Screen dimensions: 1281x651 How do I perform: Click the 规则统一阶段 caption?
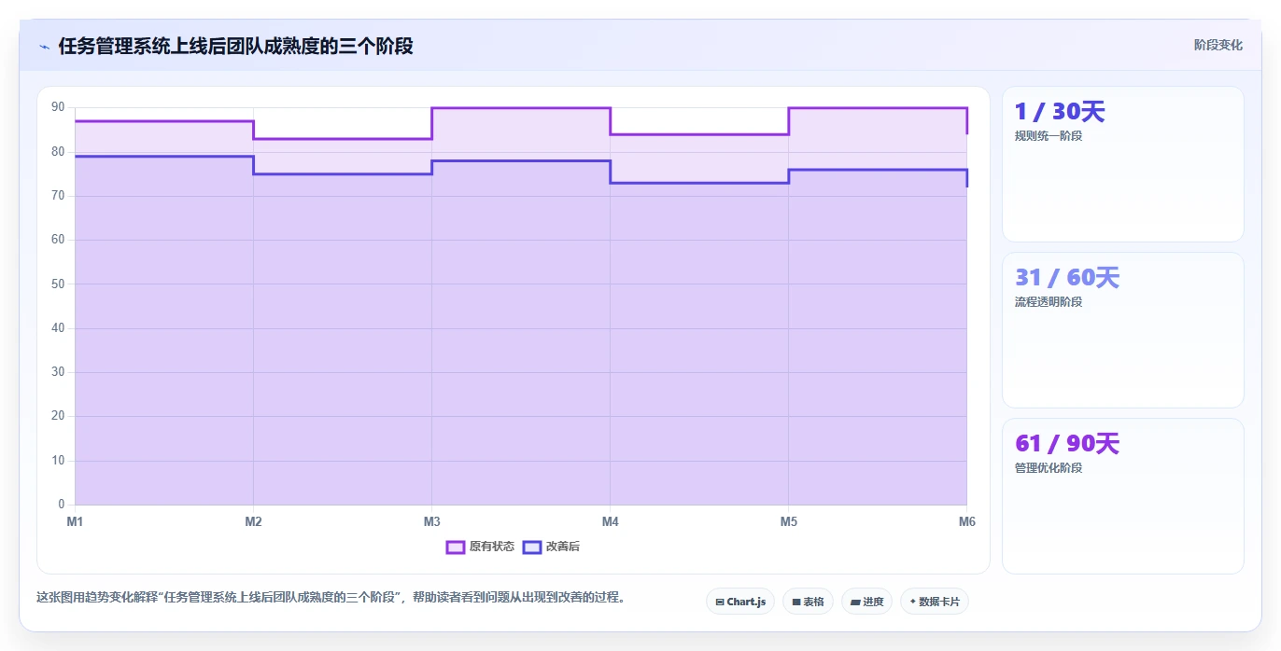coord(1049,136)
